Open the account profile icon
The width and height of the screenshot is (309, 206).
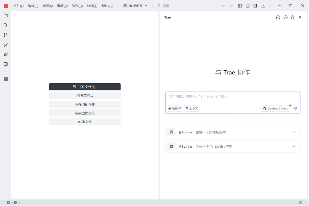click(x=263, y=6)
